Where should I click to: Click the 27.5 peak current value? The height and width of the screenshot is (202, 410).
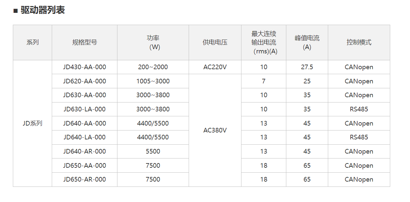coord(307,67)
